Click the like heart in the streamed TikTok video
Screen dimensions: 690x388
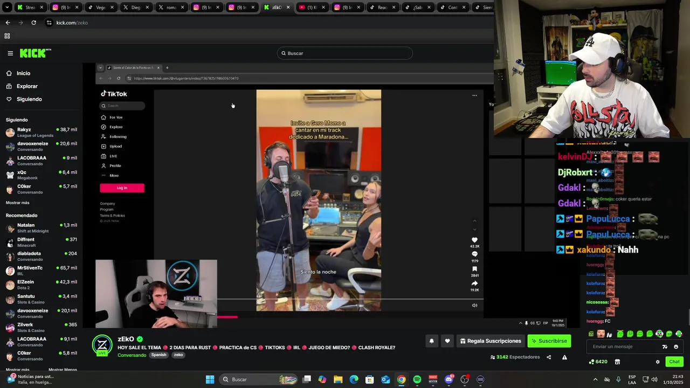tap(474, 240)
